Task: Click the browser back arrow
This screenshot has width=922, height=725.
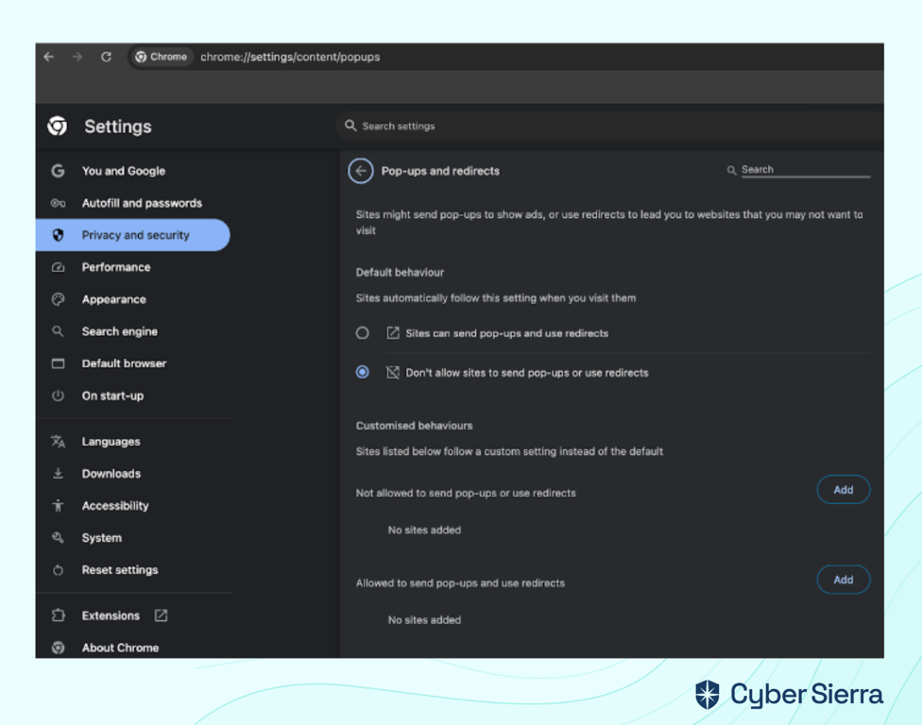Action: click(49, 57)
